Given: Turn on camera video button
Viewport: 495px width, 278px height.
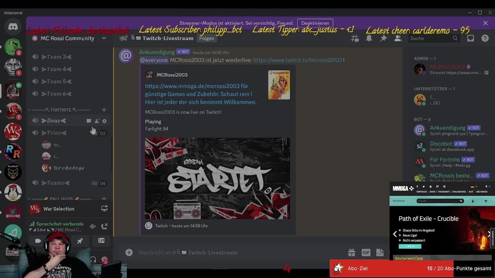Looking at the screenshot, I should point(38,241).
